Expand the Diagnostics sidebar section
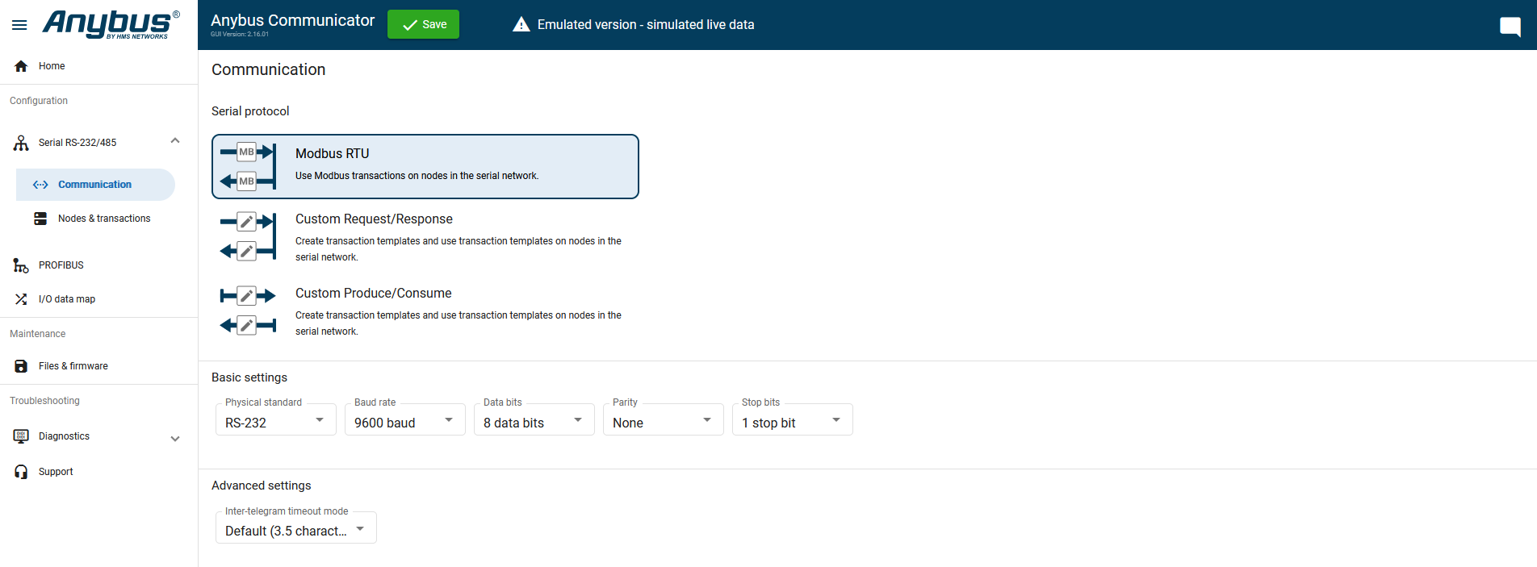This screenshot has width=1537, height=567. pyautogui.click(x=175, y=439)
